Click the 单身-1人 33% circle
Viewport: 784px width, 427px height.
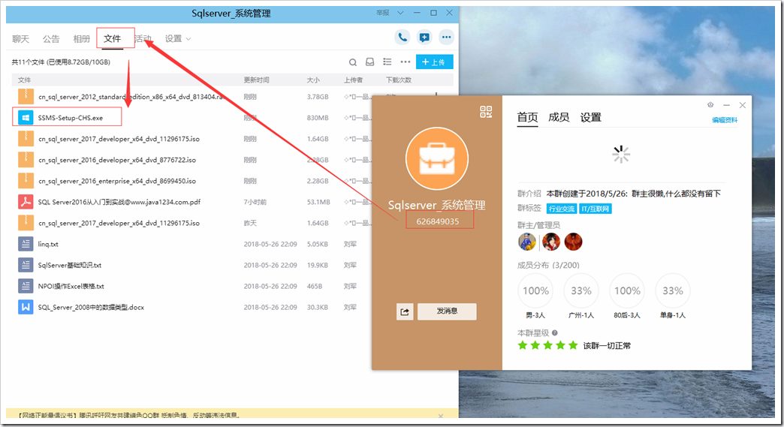673,290
